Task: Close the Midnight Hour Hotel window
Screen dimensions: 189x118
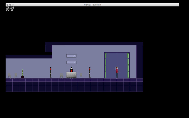Action: point(7,5)
